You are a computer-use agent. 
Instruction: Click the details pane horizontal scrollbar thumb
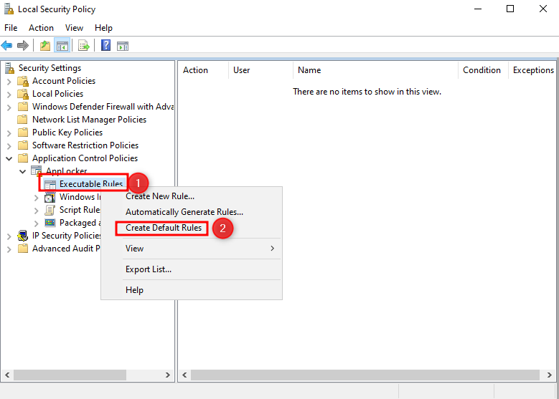point(365,375)
